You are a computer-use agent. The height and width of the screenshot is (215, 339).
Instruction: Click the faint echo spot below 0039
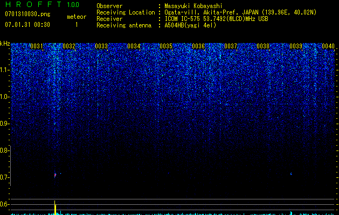(x=291, y=174)
